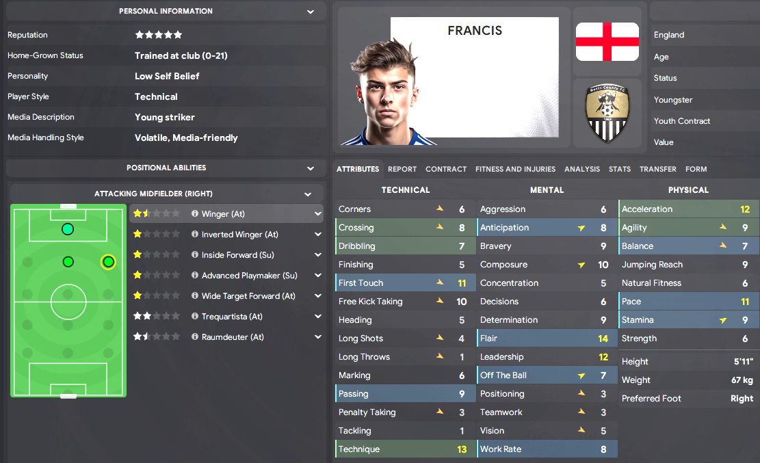Click the Wide Target Forward star rating

pos(157,296)
